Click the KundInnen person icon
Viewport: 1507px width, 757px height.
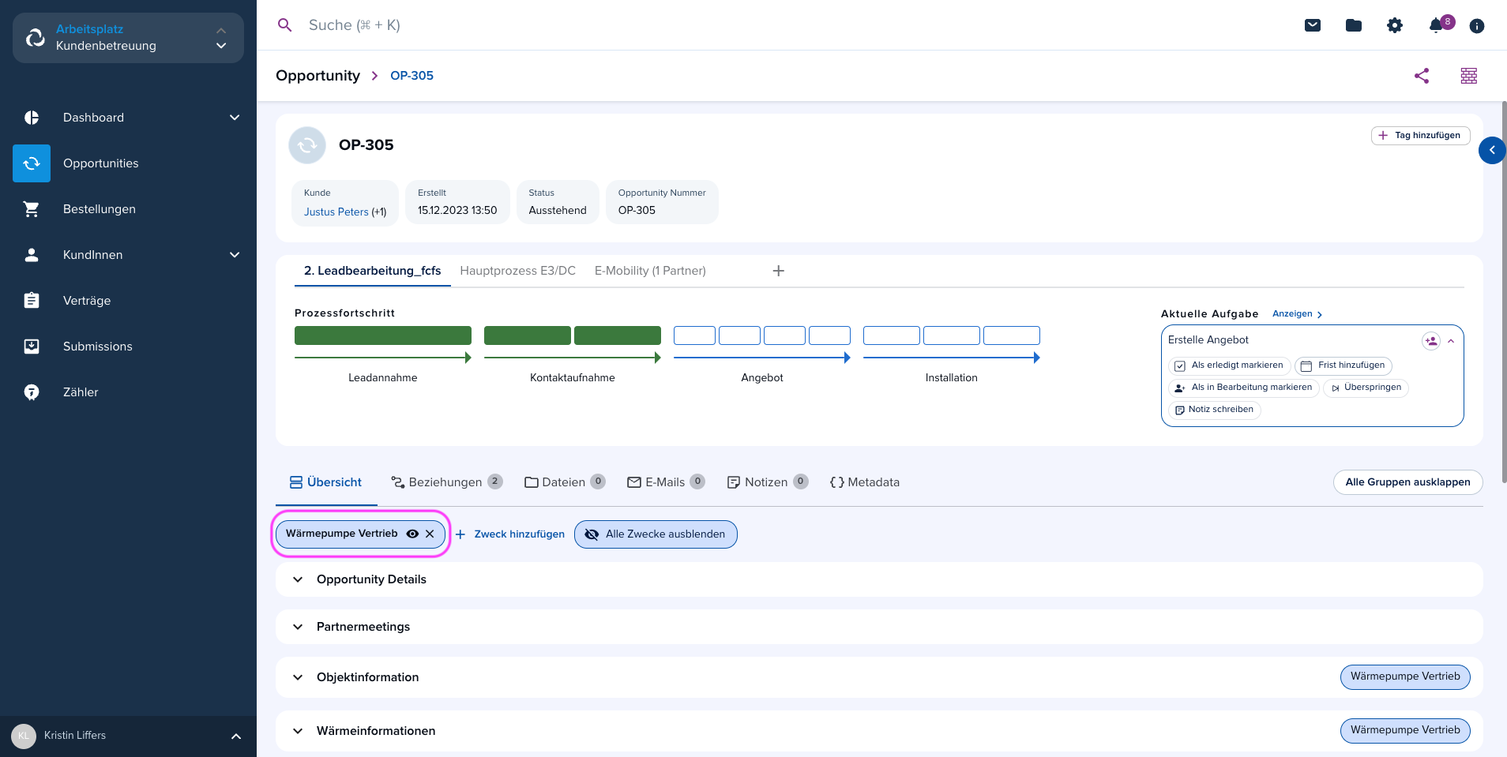click(32, 255)
